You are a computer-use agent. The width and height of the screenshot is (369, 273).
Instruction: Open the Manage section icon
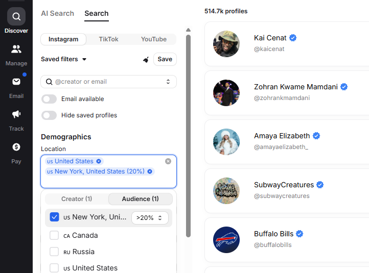16,49
